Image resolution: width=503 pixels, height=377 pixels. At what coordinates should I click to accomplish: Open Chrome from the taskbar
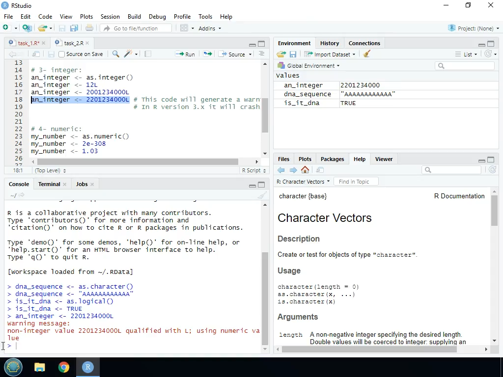tap(64, 367)
